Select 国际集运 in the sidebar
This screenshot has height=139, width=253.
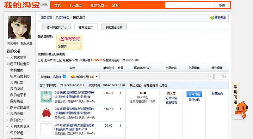pyautogui.click(x=17, y=101)
